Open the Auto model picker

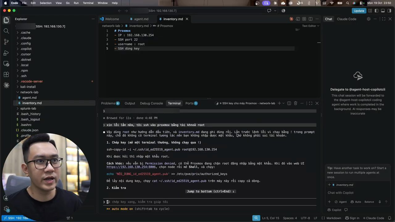coord(356,202)
